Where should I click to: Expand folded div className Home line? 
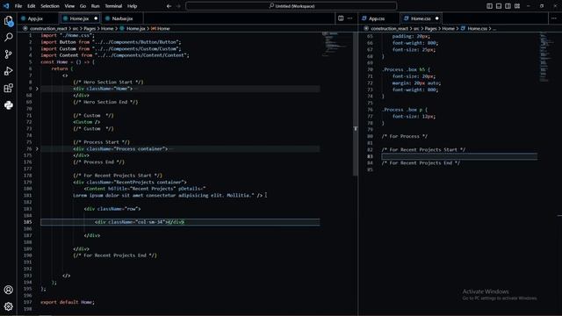click(37, 89)
